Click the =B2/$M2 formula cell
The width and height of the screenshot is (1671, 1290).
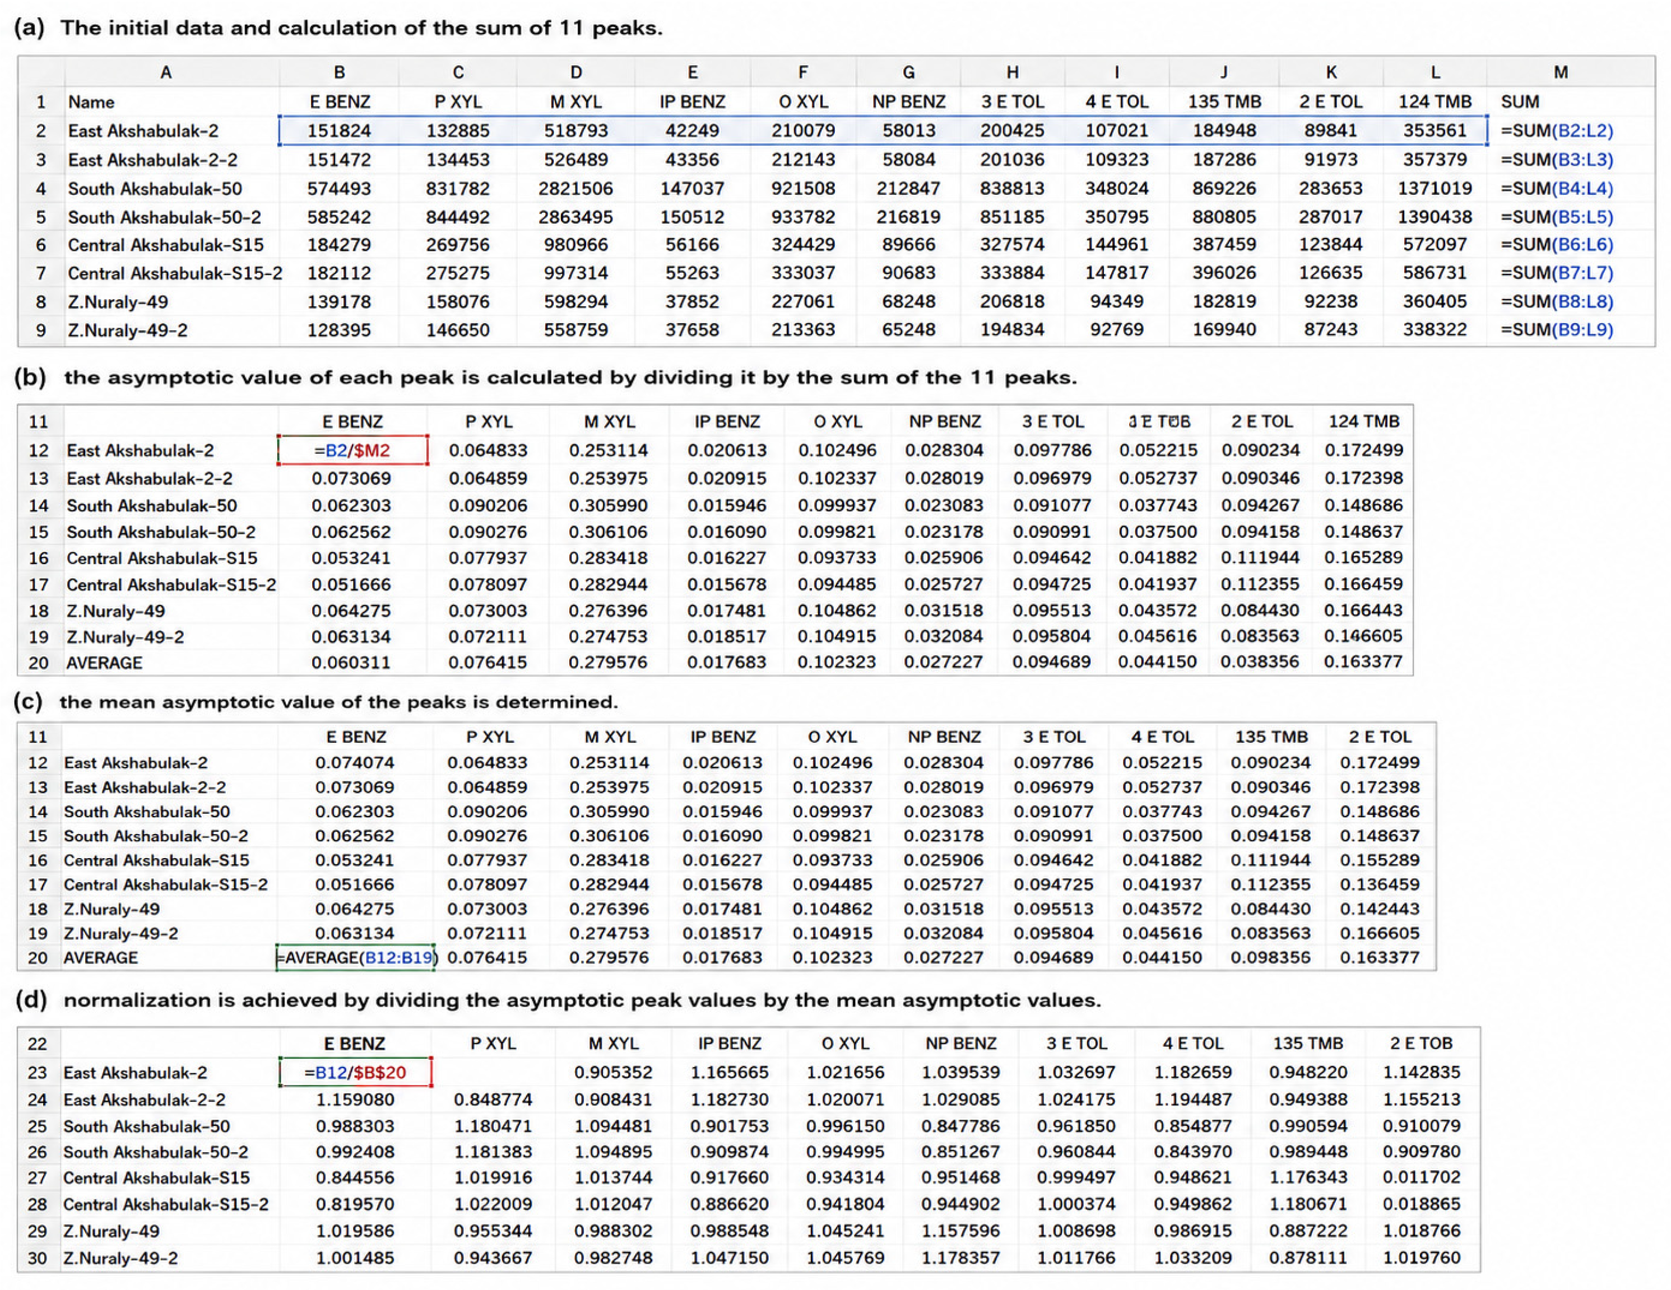coord(352,450)
